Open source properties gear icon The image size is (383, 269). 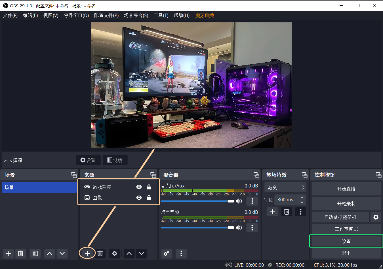pos(114,253)
